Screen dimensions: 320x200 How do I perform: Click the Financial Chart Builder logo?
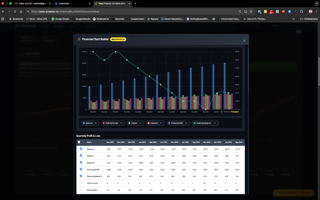(x=78, y=39)
